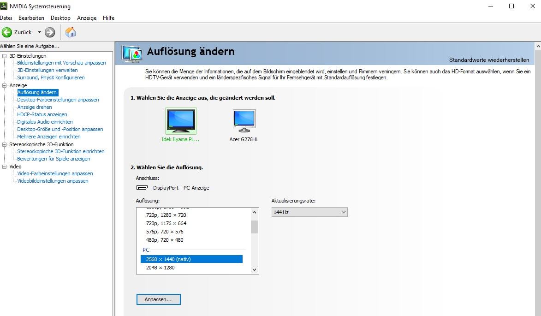Select the Stereoskopische 3D-Funktion category label
This screenshot has width=541, height=316.
42,144
